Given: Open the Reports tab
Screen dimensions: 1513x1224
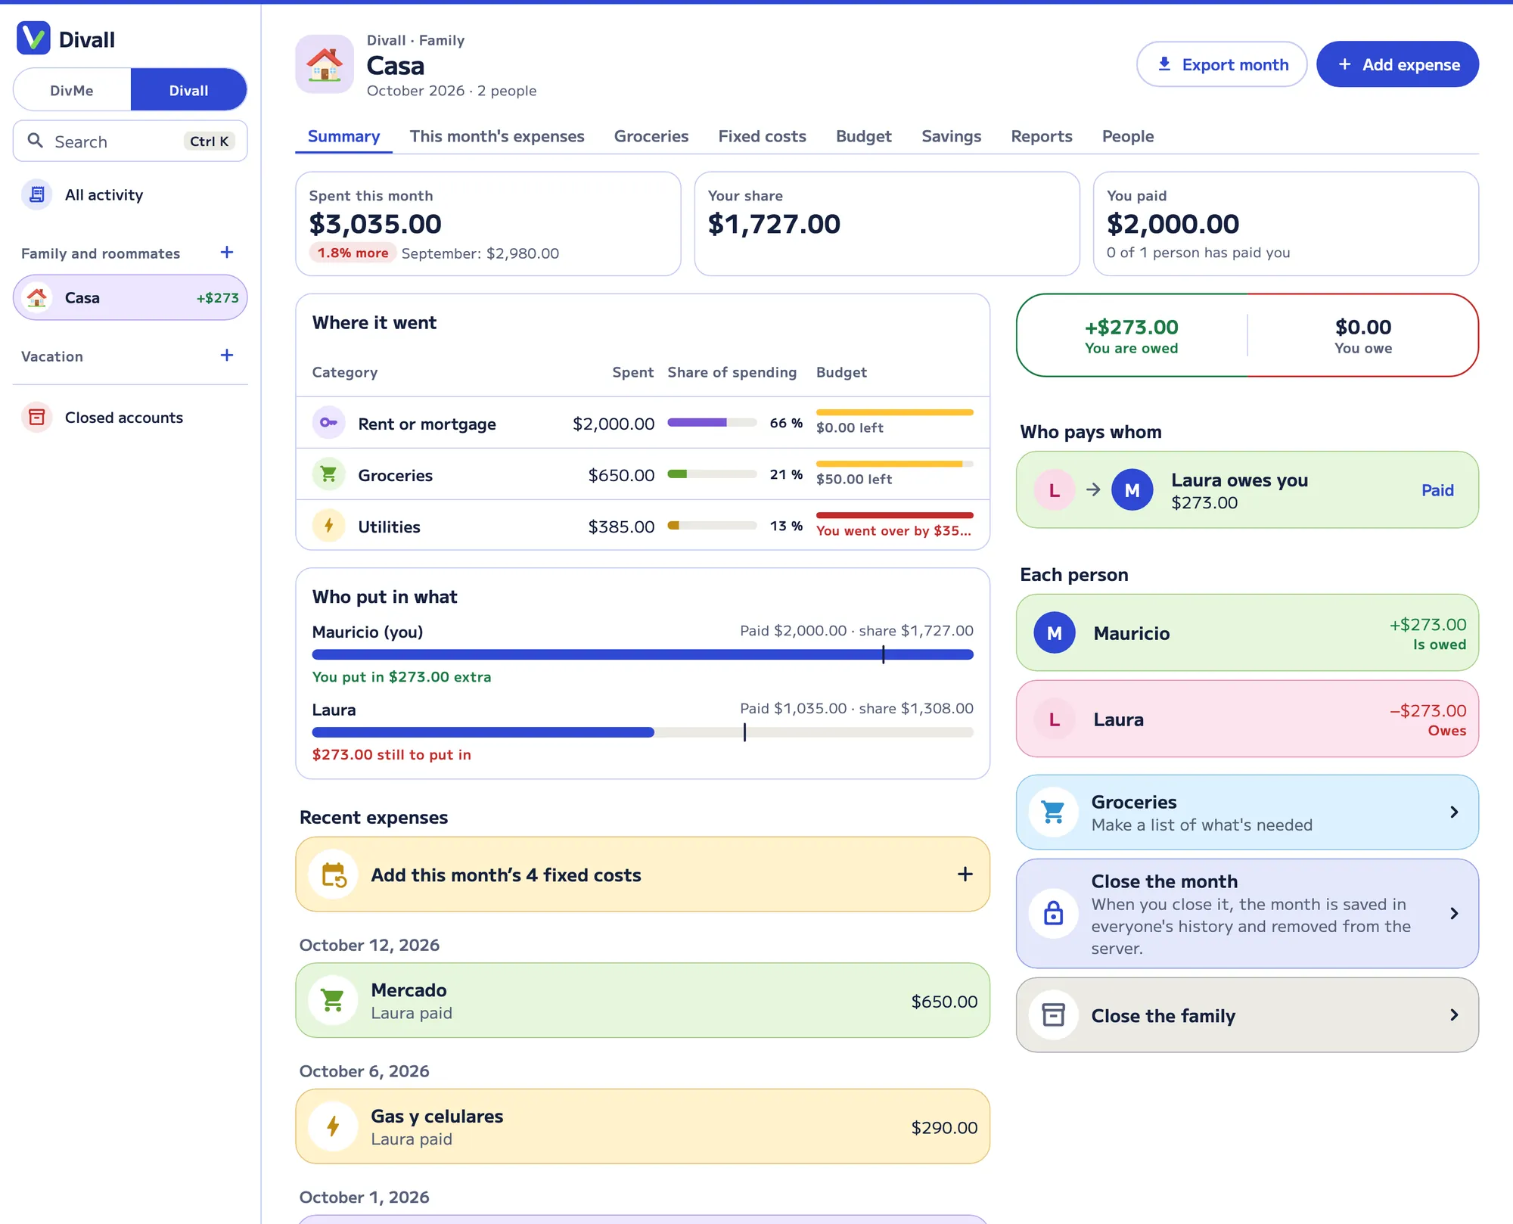Looking at the screenshot, I should [x=1041, y=136].
